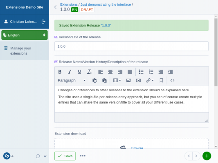Click the saved release "1.0.0" link
Screen dimensions: 218x163
(x=106, y=26)
